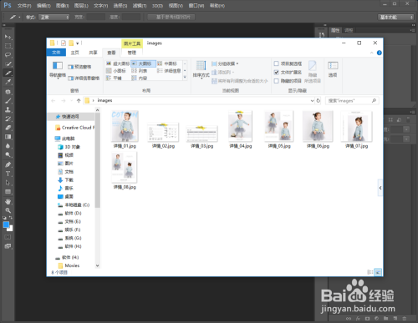418x323 pixels.
Task: Open Explorer Share tab
Action: pos(93,53)
